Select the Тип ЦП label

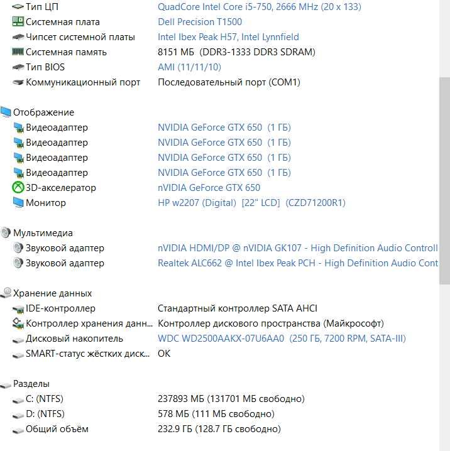pos(42,7)
